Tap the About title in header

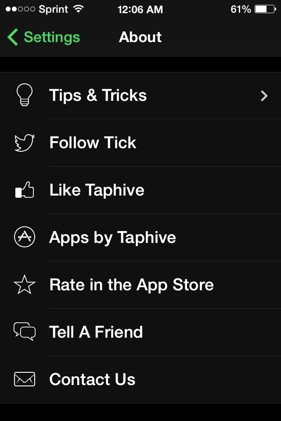pyautogui.click(x=140, y=37)
